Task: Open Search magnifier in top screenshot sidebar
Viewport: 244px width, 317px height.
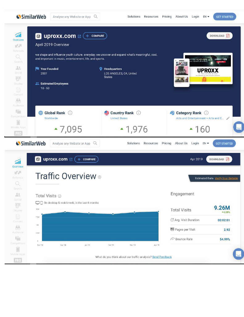Action: coord(18,57)
